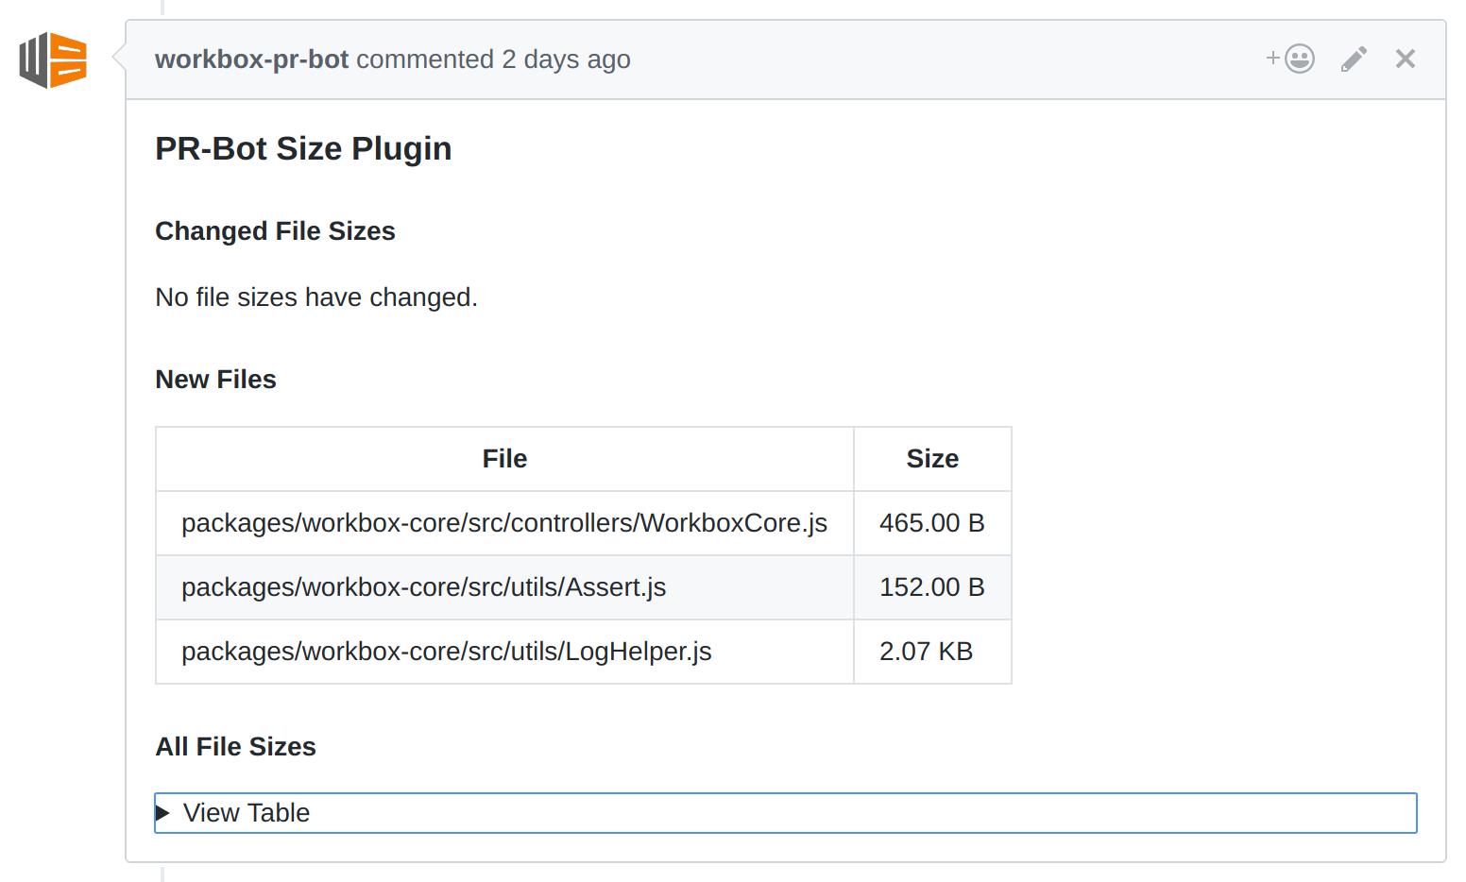Select the LogHelper.js file path cell
Screen dimensions: 1466x882
click(446, 652)
